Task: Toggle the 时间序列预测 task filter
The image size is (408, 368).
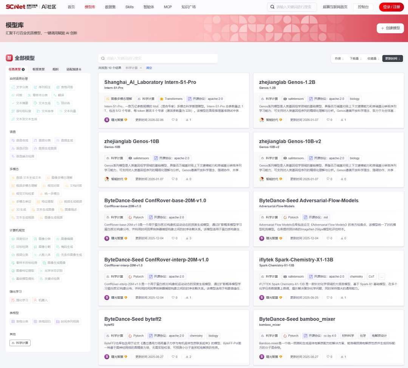Action: coord(68,322)
